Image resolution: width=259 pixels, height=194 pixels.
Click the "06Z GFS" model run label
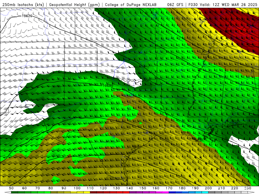tap(175, 5)
